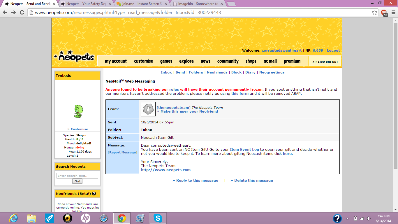The height and width of the screenshot is (224, 398).
Task: Click the Logout link
Action: (x=333, y=50)
